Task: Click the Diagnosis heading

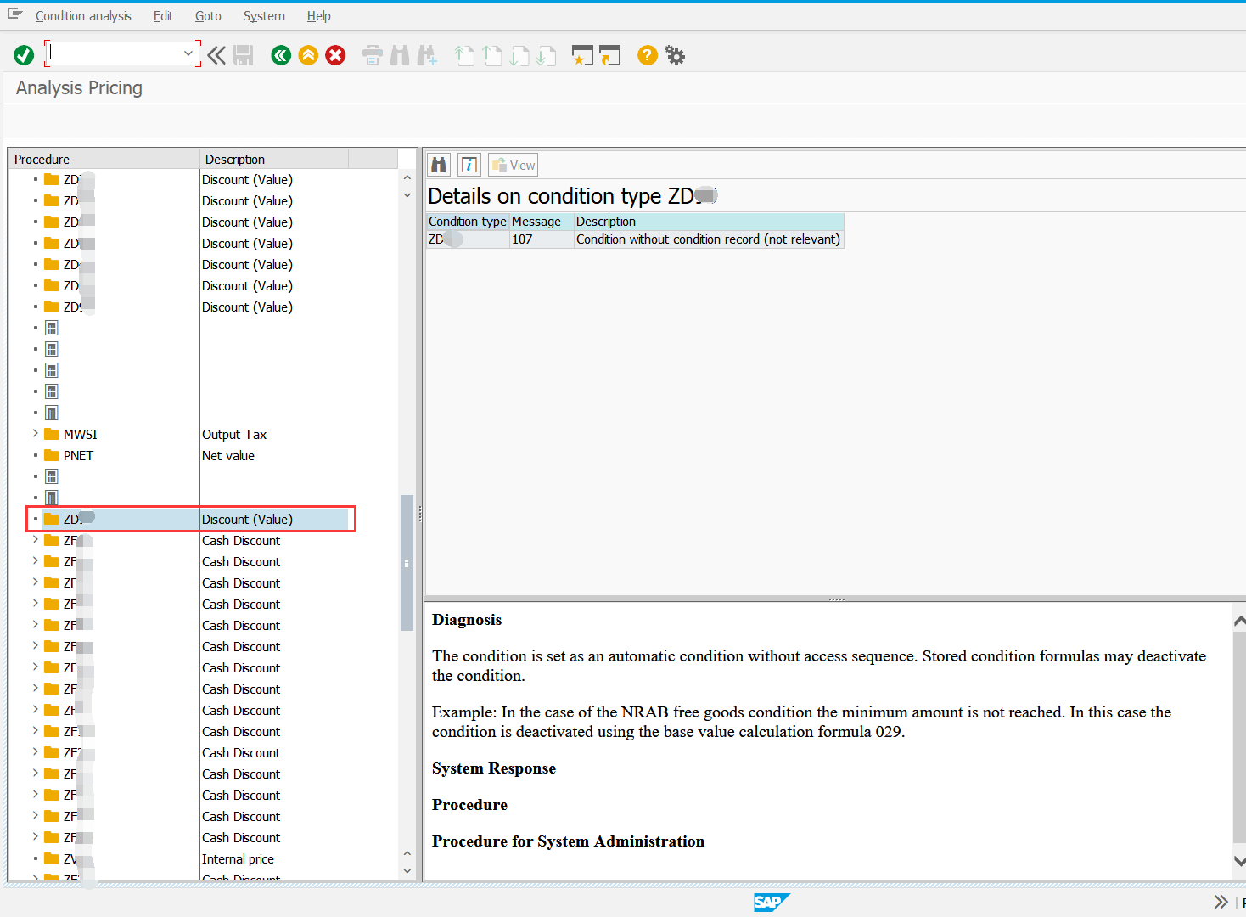Action: coord(467,620)
